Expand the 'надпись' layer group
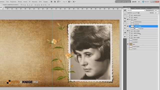 (130, 17)
